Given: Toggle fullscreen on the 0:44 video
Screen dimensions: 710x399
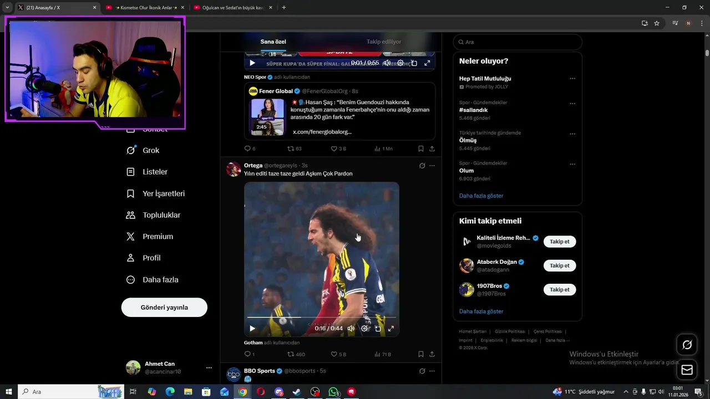Looking at the screenshot, I should click(x=391, y=328).
